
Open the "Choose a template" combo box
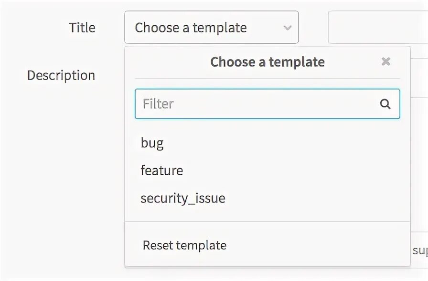[x=212, y=27]
